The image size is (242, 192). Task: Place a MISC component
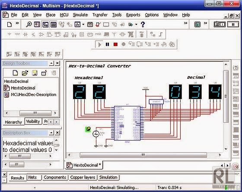(x=98, y=34)
